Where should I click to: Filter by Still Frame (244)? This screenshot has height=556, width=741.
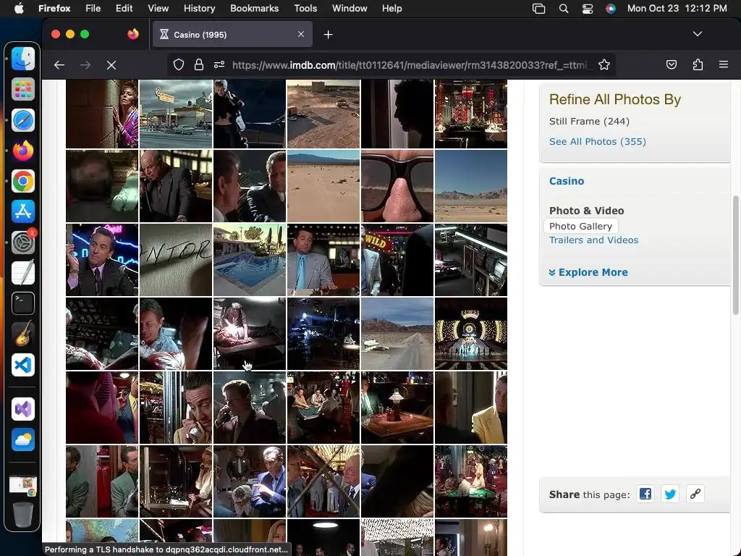pyautogui.click(x=589, y=121)
